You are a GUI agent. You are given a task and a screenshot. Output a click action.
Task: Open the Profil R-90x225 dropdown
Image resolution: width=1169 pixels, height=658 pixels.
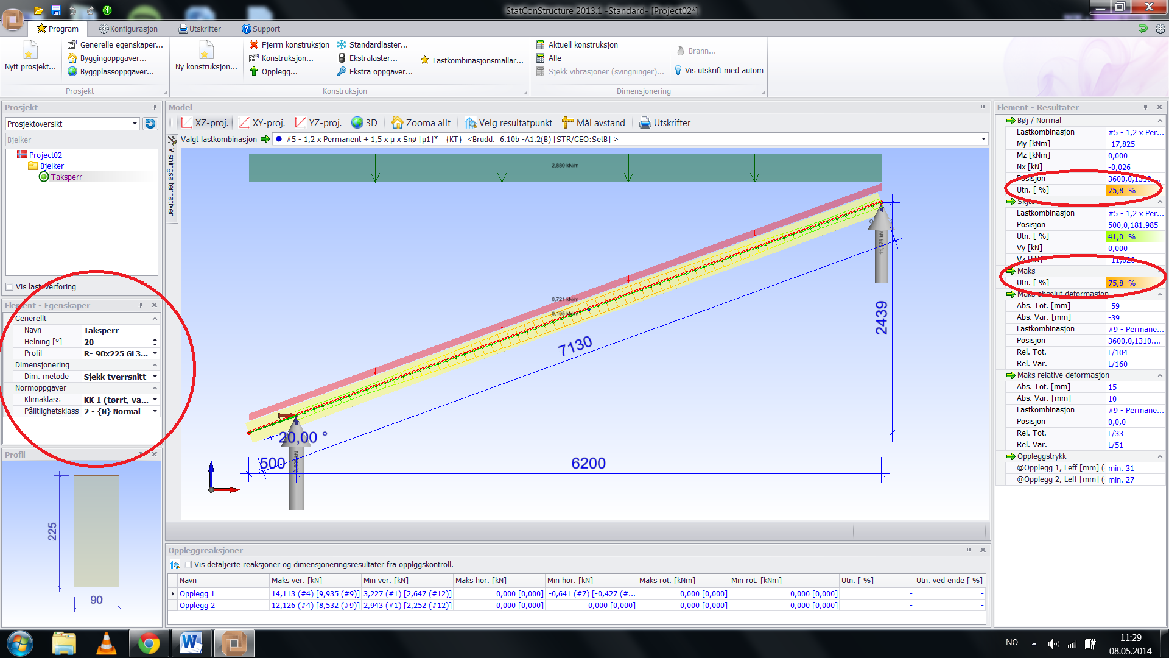tap(155, 353)
